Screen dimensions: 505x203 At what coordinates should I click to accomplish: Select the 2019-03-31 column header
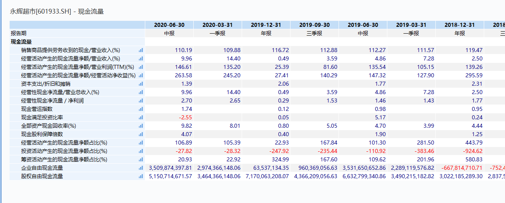411,25
